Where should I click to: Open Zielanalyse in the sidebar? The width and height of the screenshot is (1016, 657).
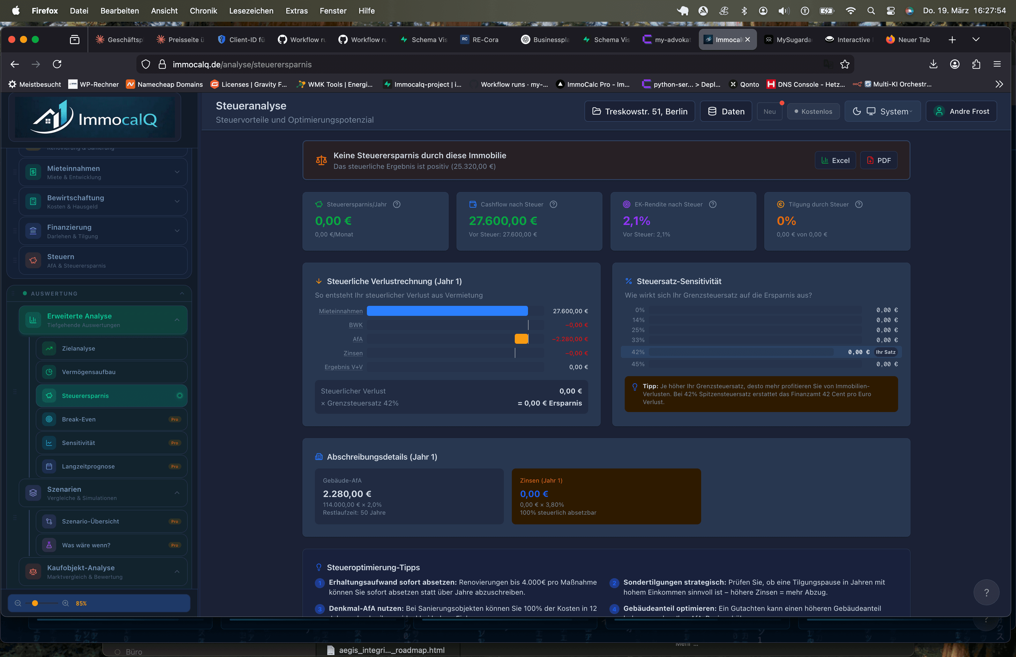tap(111, 348)
